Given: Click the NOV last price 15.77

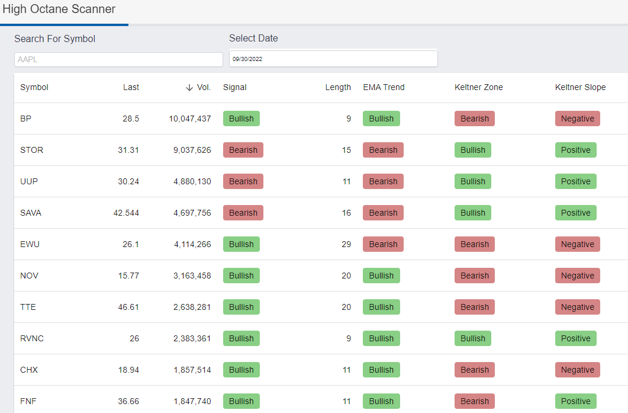Looking at the screenshot, I should click(x=128, y=276).
